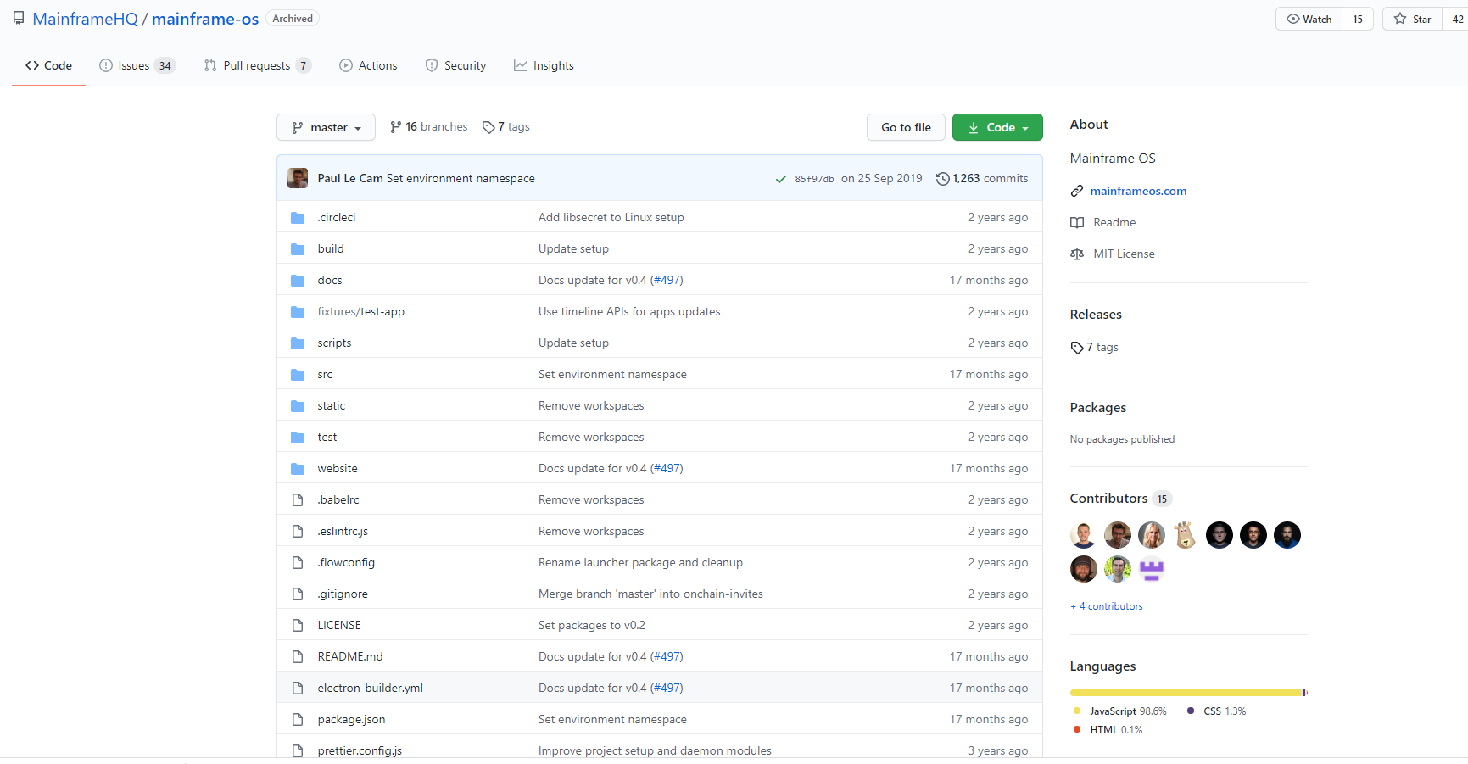Click the tag icon next to 7 tags
The height and width of the screenshot is (764, 1468).
click(488, 127)
